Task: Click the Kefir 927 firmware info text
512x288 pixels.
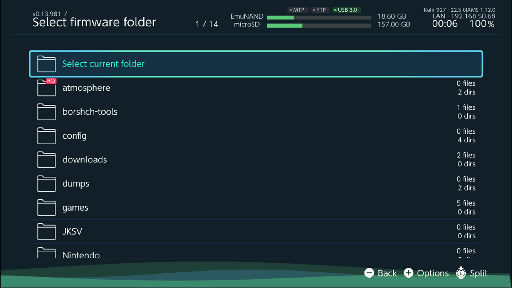Action: click(460, 10)
